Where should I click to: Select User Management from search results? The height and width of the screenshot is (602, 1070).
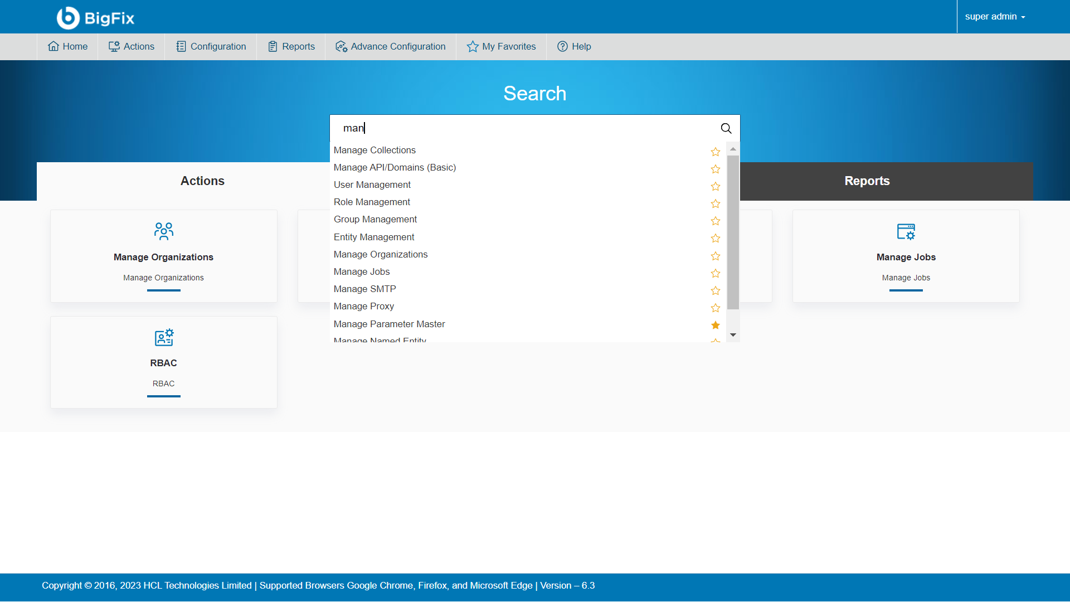(x=372, y=185)
